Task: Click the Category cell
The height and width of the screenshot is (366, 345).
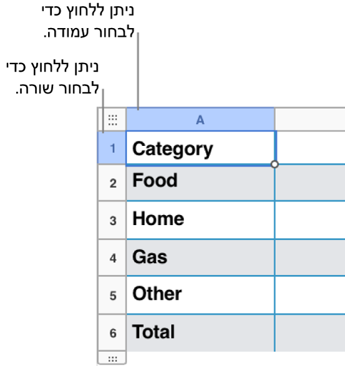Action: [x=200, y=148]
